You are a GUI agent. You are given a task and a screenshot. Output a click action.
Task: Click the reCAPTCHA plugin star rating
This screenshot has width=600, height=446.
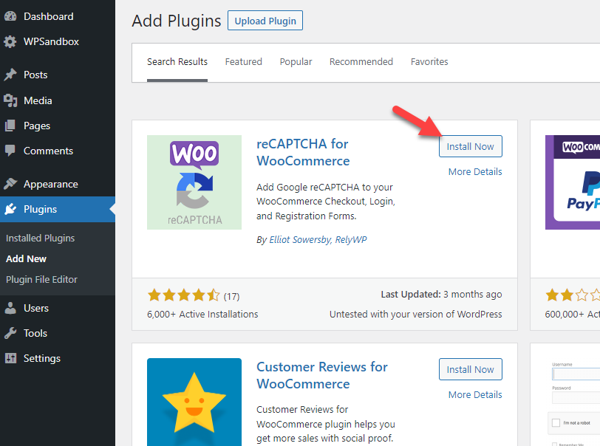click(184, 295)
